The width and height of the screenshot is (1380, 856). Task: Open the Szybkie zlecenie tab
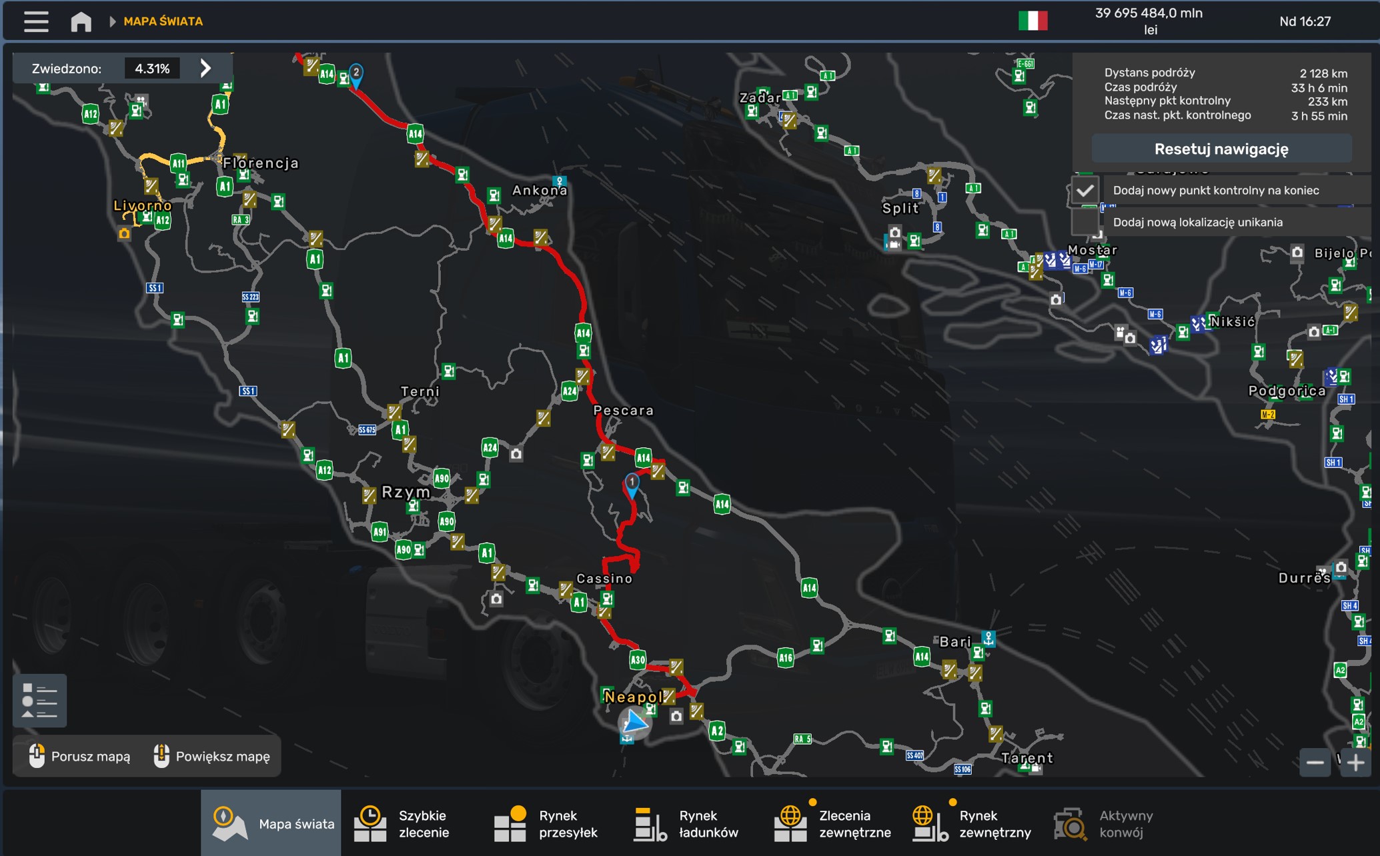click(411, 823)
